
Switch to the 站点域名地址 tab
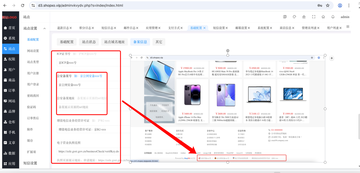pyautogui.click(x=115, y=42)
